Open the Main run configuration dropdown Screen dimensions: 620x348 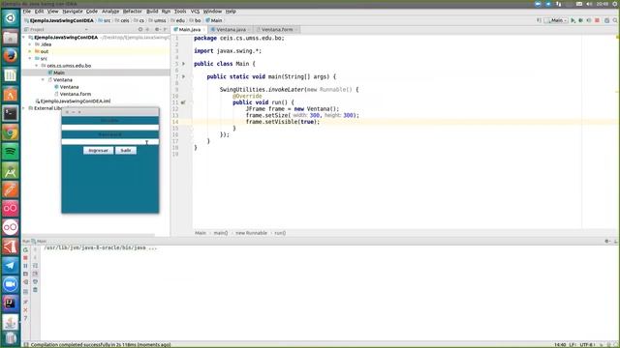point(555,20)
